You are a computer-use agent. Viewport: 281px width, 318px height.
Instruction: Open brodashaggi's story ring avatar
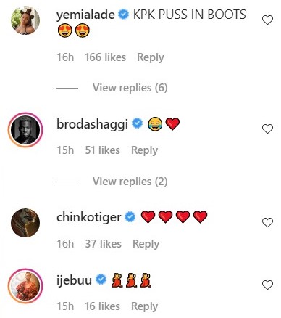tap(25, 130)
